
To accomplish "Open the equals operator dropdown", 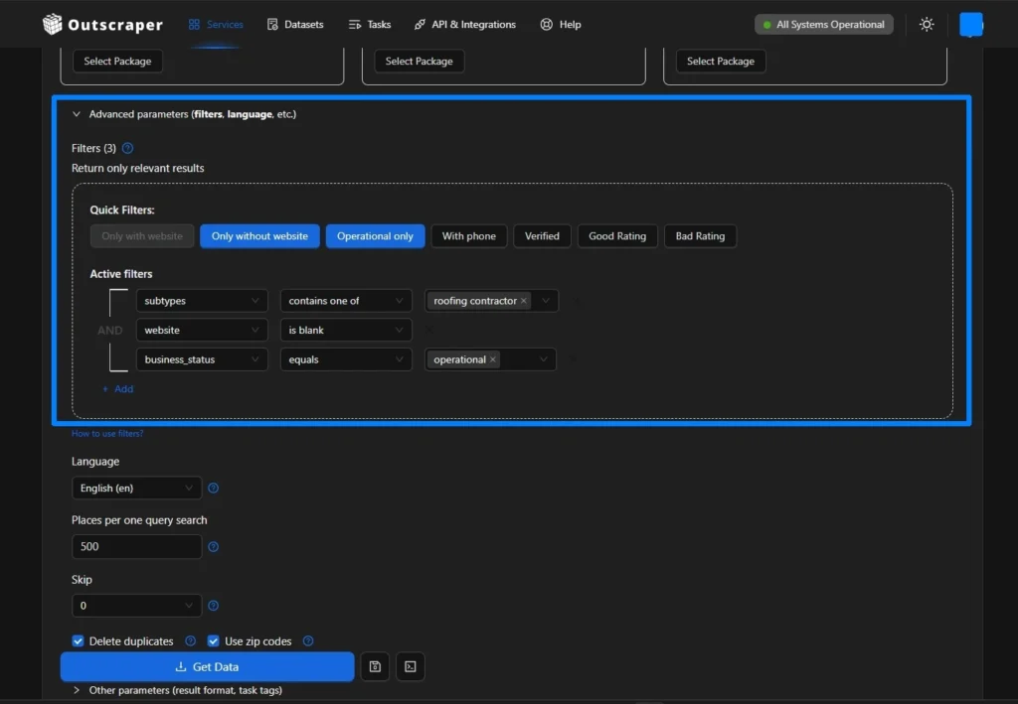I will (x=346, y=359).
